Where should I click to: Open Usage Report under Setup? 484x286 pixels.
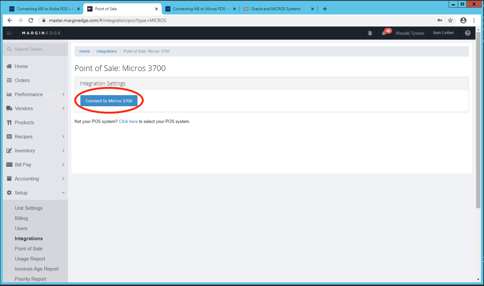click(30, 259)
